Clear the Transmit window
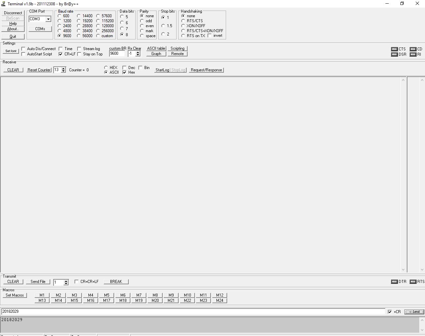The image size is (425, 336). (x=13, y=282)
